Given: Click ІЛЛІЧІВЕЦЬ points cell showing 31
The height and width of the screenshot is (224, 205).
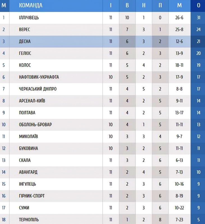Looking at the screenshot, I should [x=199, y=18].
